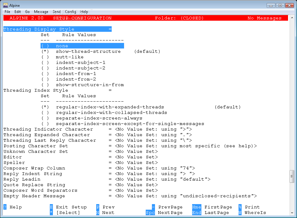This screenshot has width=297, height=218.
Task: Click the FirstPage command label
Action: [218, 207]
